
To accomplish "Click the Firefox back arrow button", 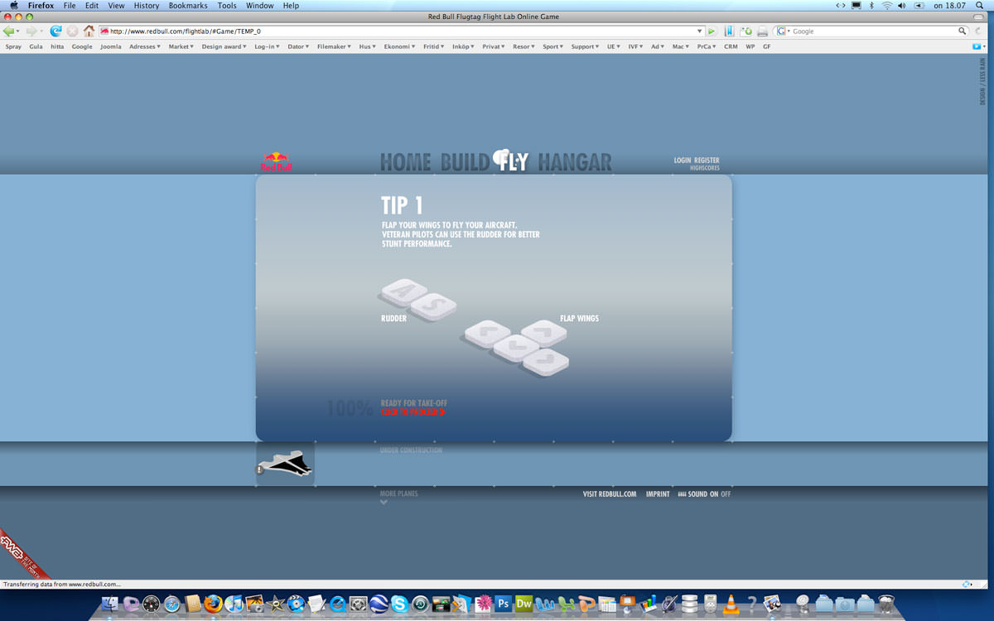I will click(8, 31).
